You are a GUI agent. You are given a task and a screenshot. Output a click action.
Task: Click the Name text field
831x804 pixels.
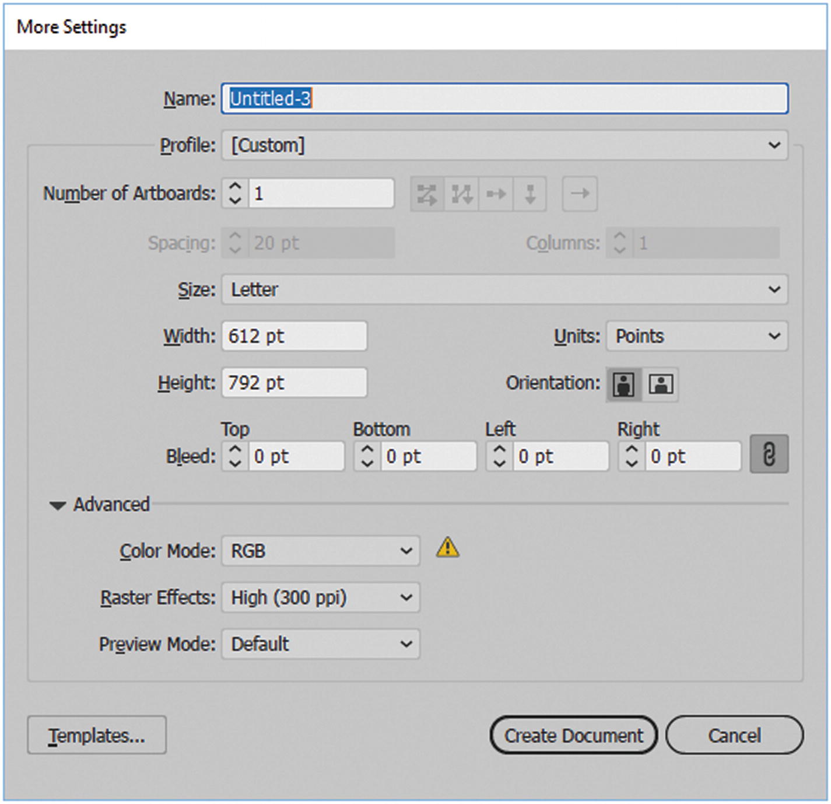click(504, 99)
